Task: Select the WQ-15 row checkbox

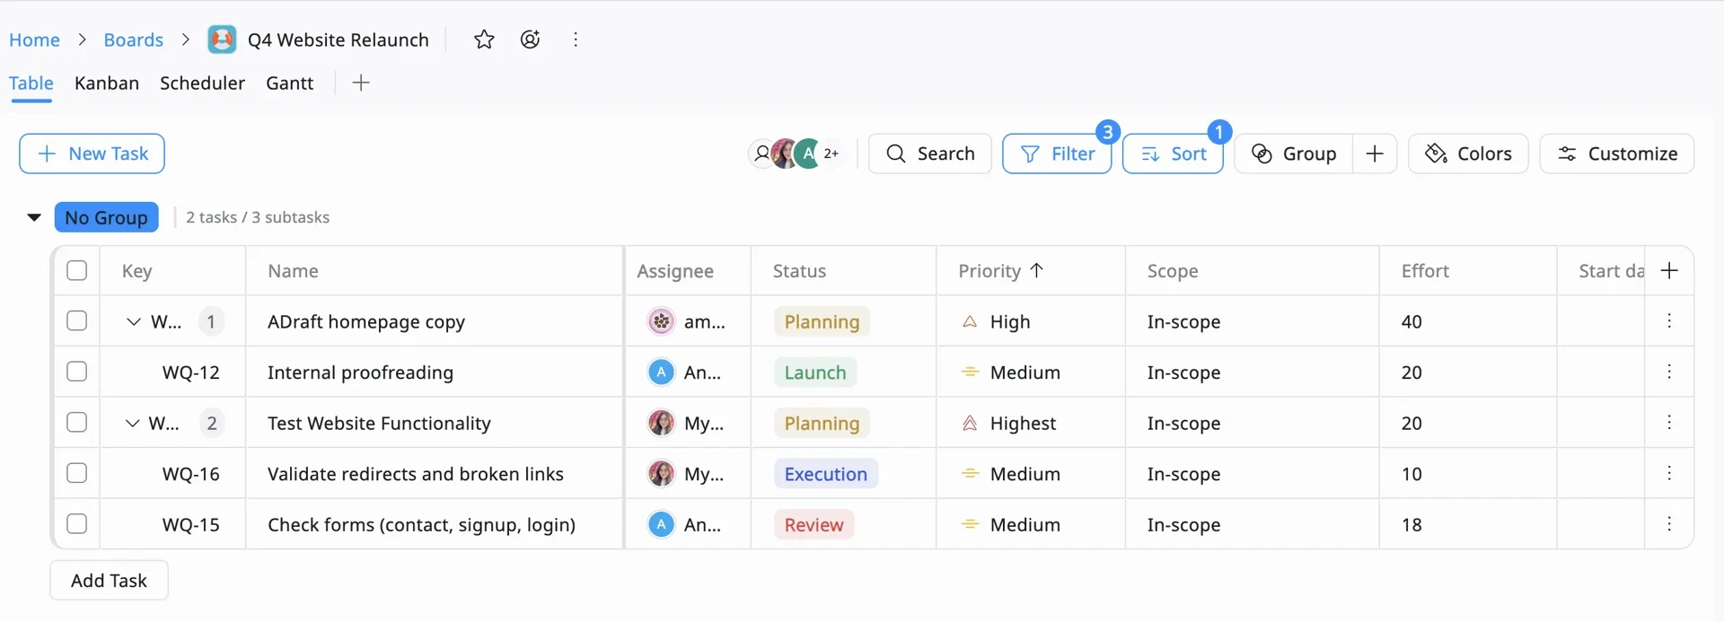Action: [x=77, y=524]
